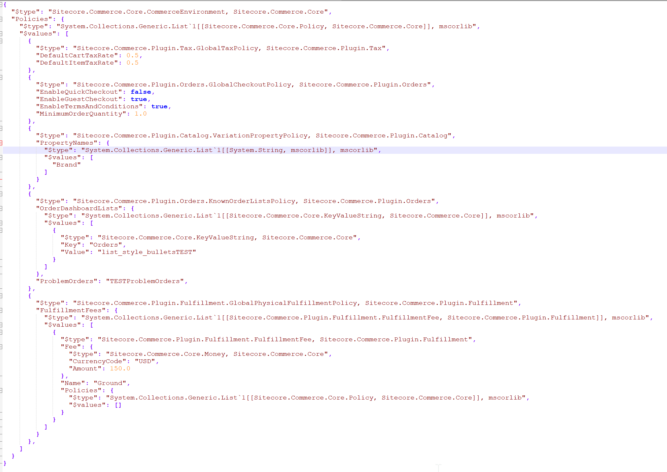This screenshot has height=472, width=667.
Task: Click the "Orders" string value
Action: (x=106, y=245)
